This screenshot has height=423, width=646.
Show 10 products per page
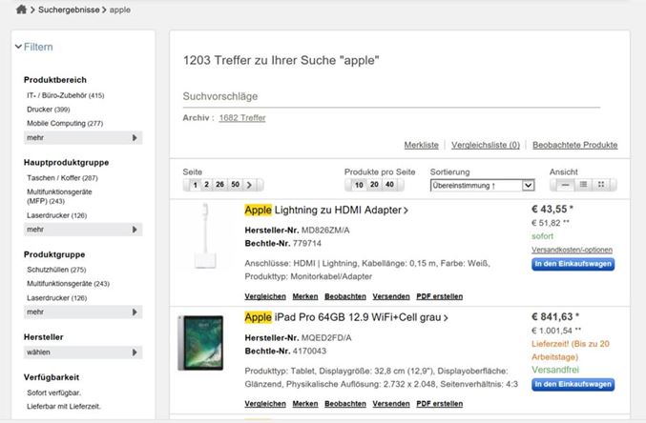(x=359, y=185)
